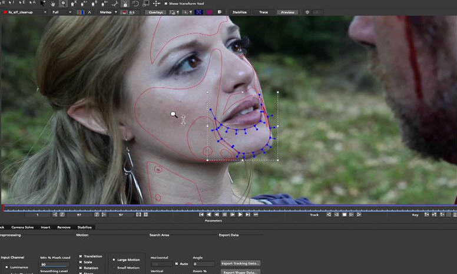The width and height of the screenshot is (457, 274).
Task: Open the brightness settings sun icon
Action: click(307, 12)
